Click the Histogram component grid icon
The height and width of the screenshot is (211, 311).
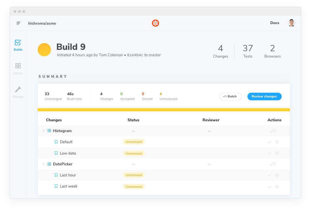point(49,131)
